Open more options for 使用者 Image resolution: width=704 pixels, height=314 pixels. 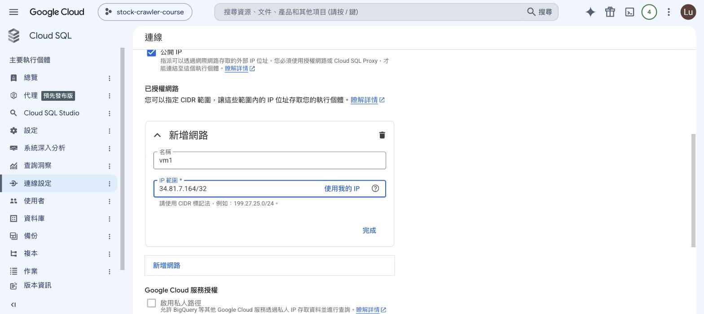[x=109, y=201]
